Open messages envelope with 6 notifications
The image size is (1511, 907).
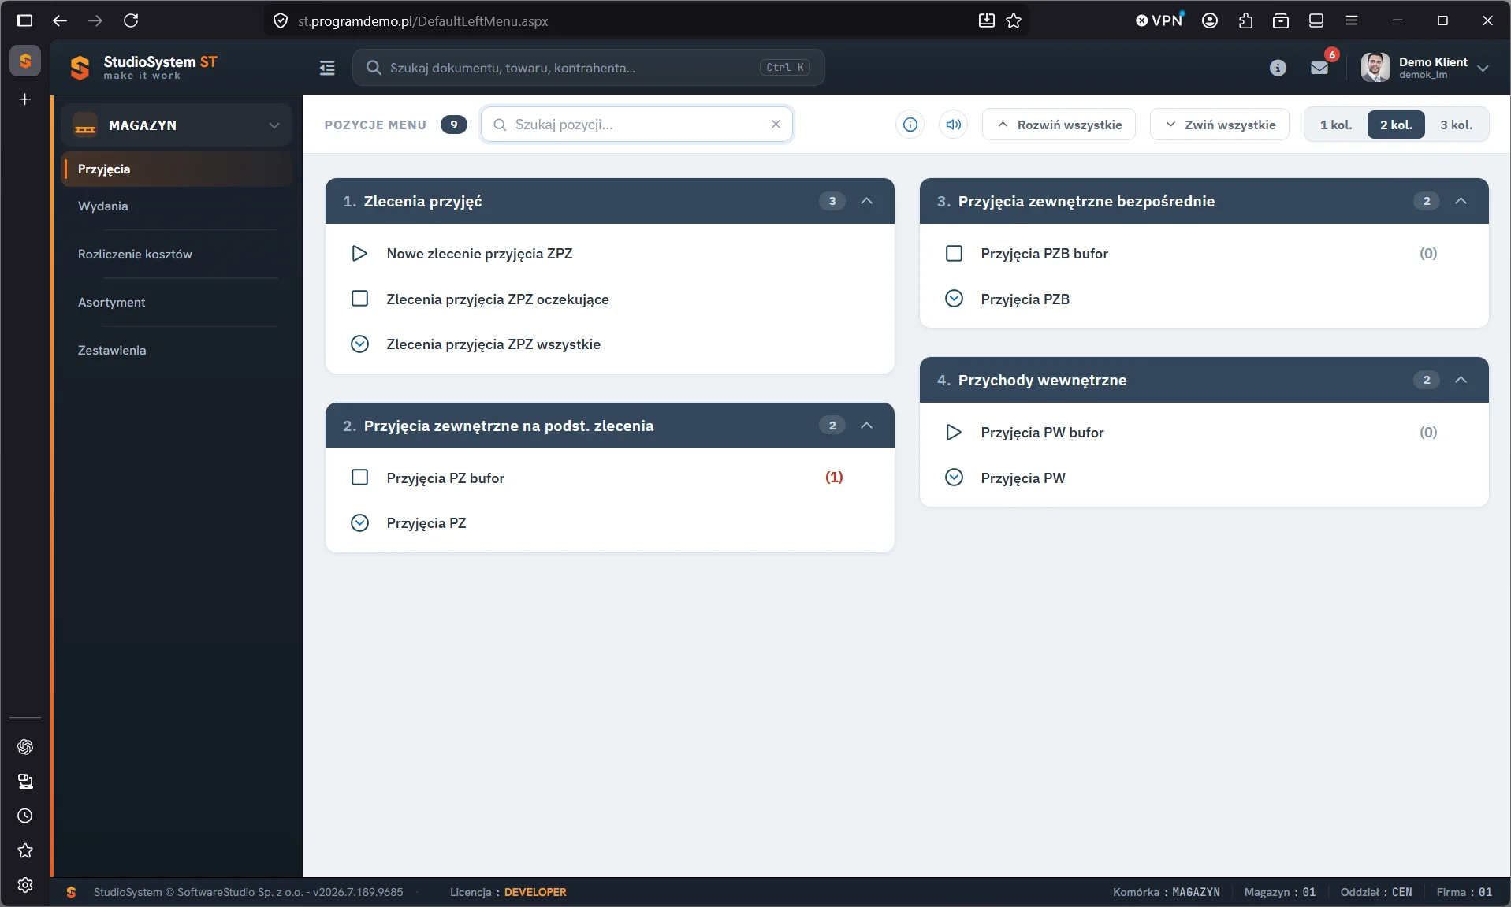pos(1319,68)
